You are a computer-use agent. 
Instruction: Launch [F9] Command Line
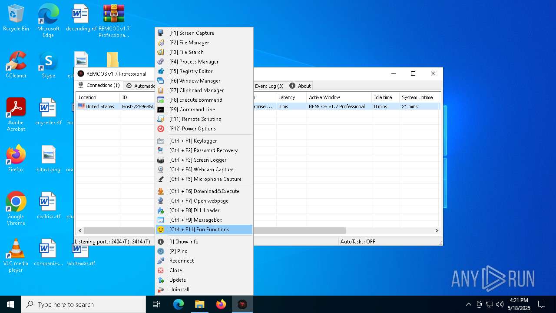[204, 110]
